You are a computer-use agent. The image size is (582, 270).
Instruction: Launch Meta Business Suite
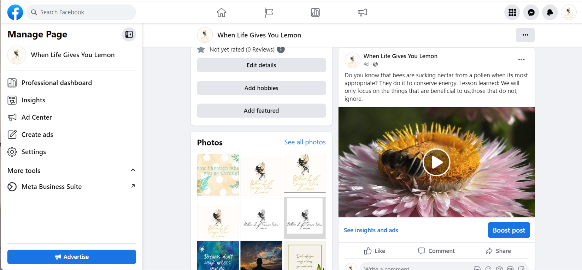[x=72, y=187]
